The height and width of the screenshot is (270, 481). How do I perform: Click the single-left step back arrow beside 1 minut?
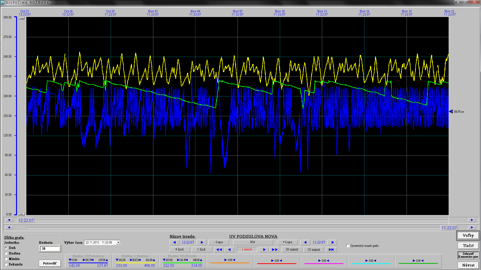click(229, 249)
